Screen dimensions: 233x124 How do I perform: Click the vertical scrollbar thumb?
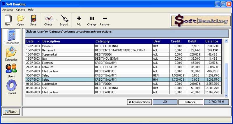click(226, 78)
